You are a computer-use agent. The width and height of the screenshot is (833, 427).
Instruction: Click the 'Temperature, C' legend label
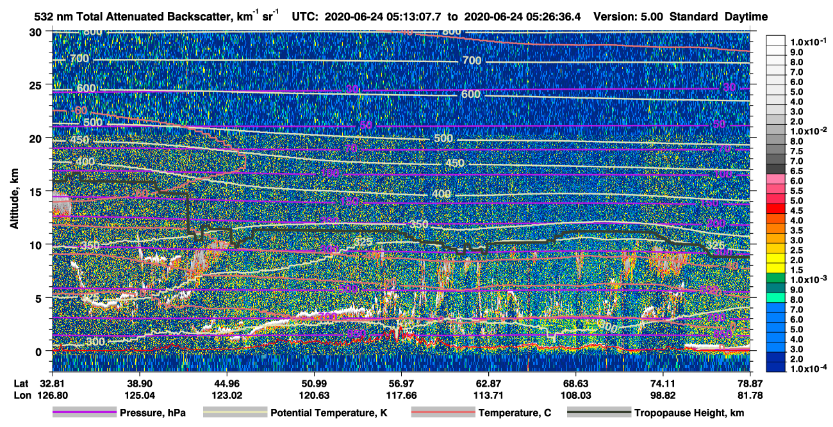(515, 413)
